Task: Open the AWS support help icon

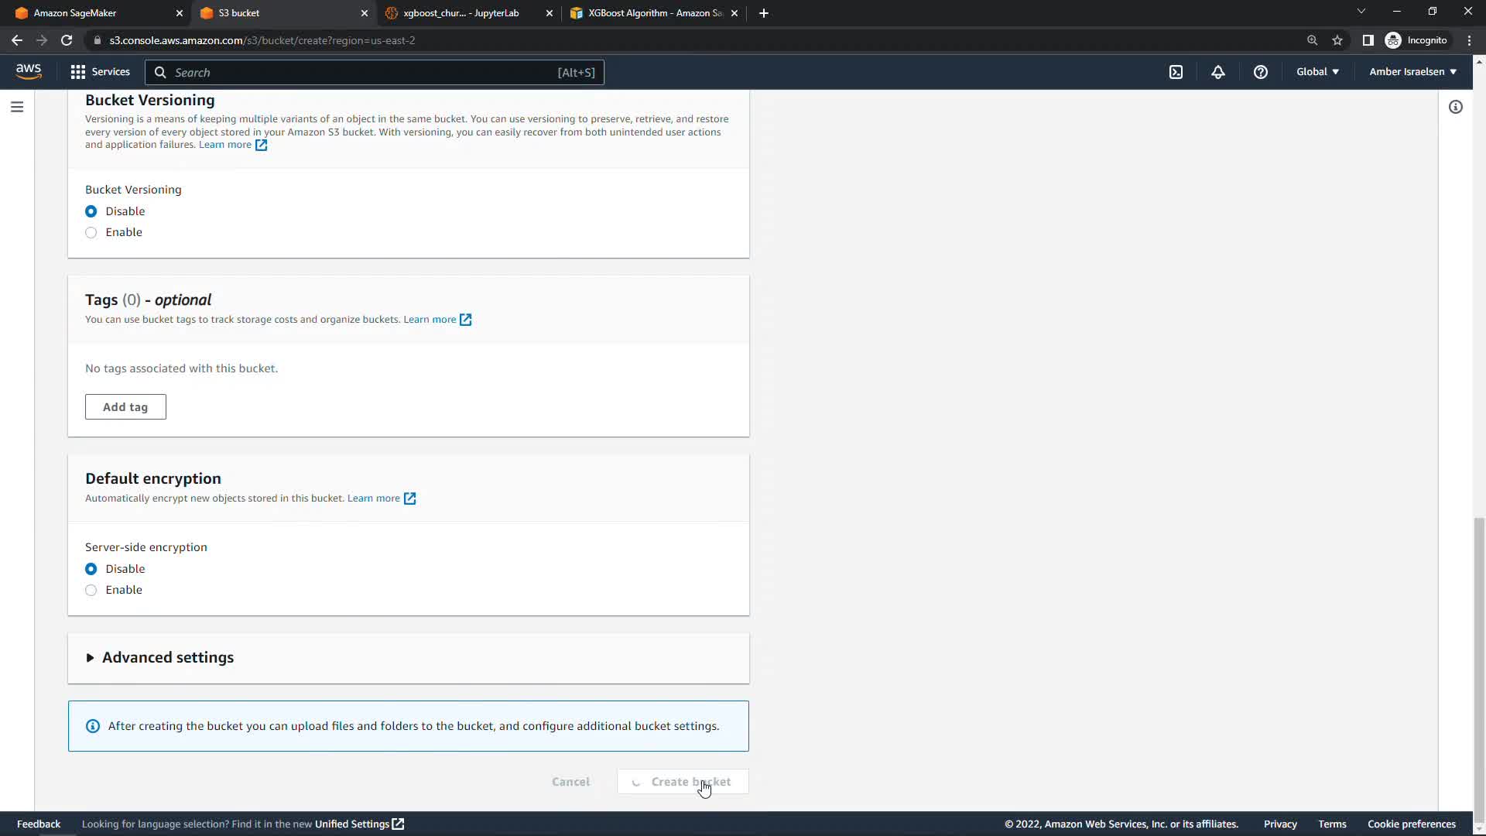Action: [1261, 72]
